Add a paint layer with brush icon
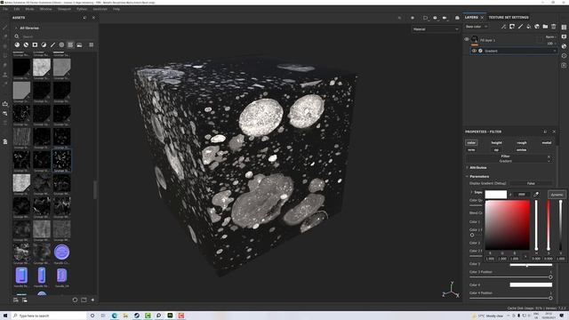Image resolution: width=569 pixels, height=320 pixels. pos(520,27)
